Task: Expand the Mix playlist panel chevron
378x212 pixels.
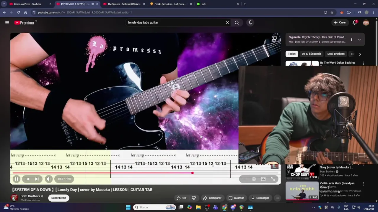Action: pyautogui.click(x=359, y=39)
